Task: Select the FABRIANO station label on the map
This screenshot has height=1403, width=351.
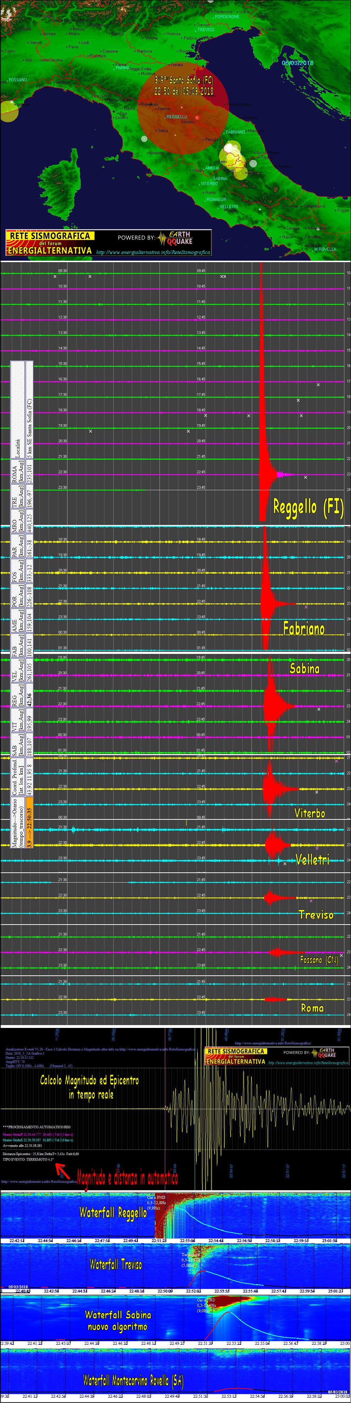Action: click(x=236, y=132)
